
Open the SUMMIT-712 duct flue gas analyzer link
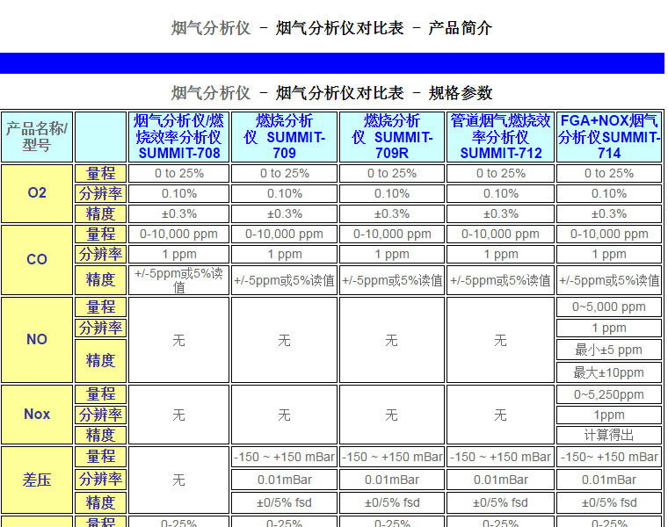coord(501,137)
